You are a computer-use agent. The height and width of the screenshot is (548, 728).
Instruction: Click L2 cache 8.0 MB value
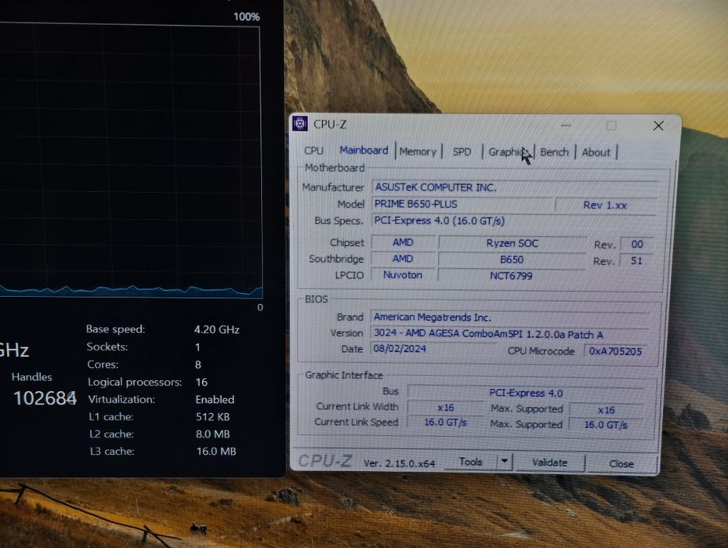[213, 434]
